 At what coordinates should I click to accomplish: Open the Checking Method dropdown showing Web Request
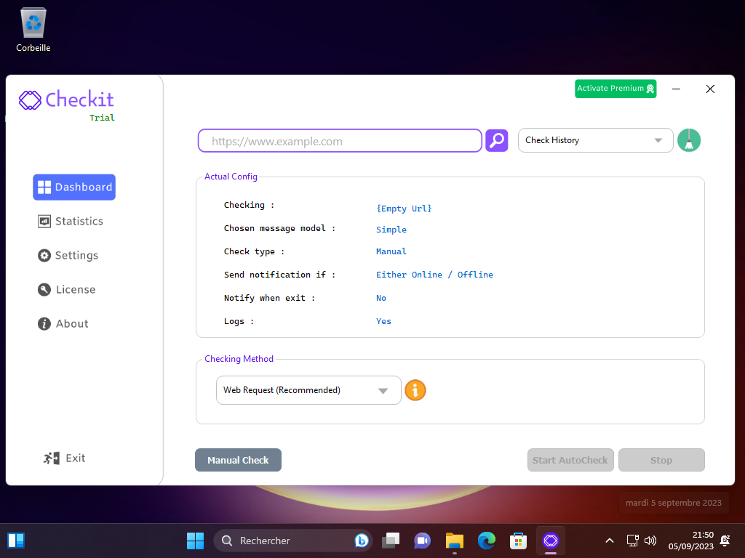[308, 390]
